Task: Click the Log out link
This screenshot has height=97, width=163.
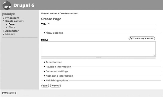Action: [x=10, y=34]
